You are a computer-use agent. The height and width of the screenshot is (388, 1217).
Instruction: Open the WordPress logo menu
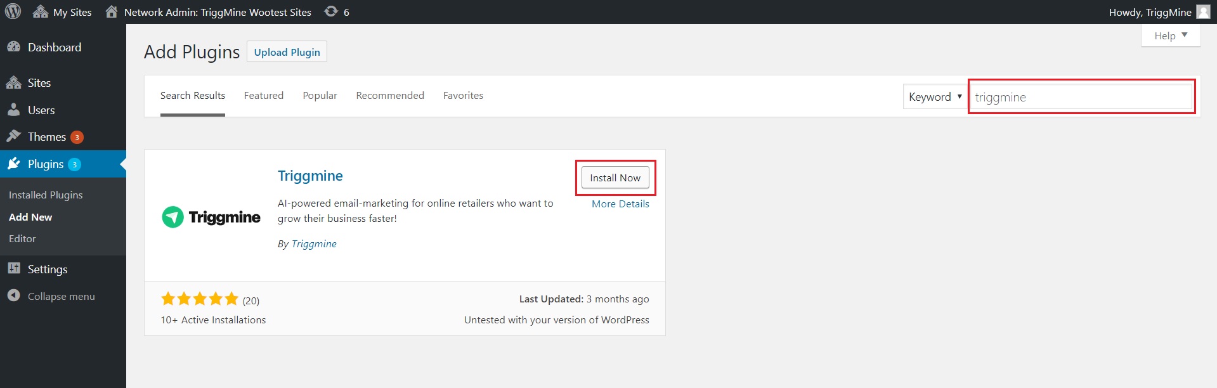point(13,11)
